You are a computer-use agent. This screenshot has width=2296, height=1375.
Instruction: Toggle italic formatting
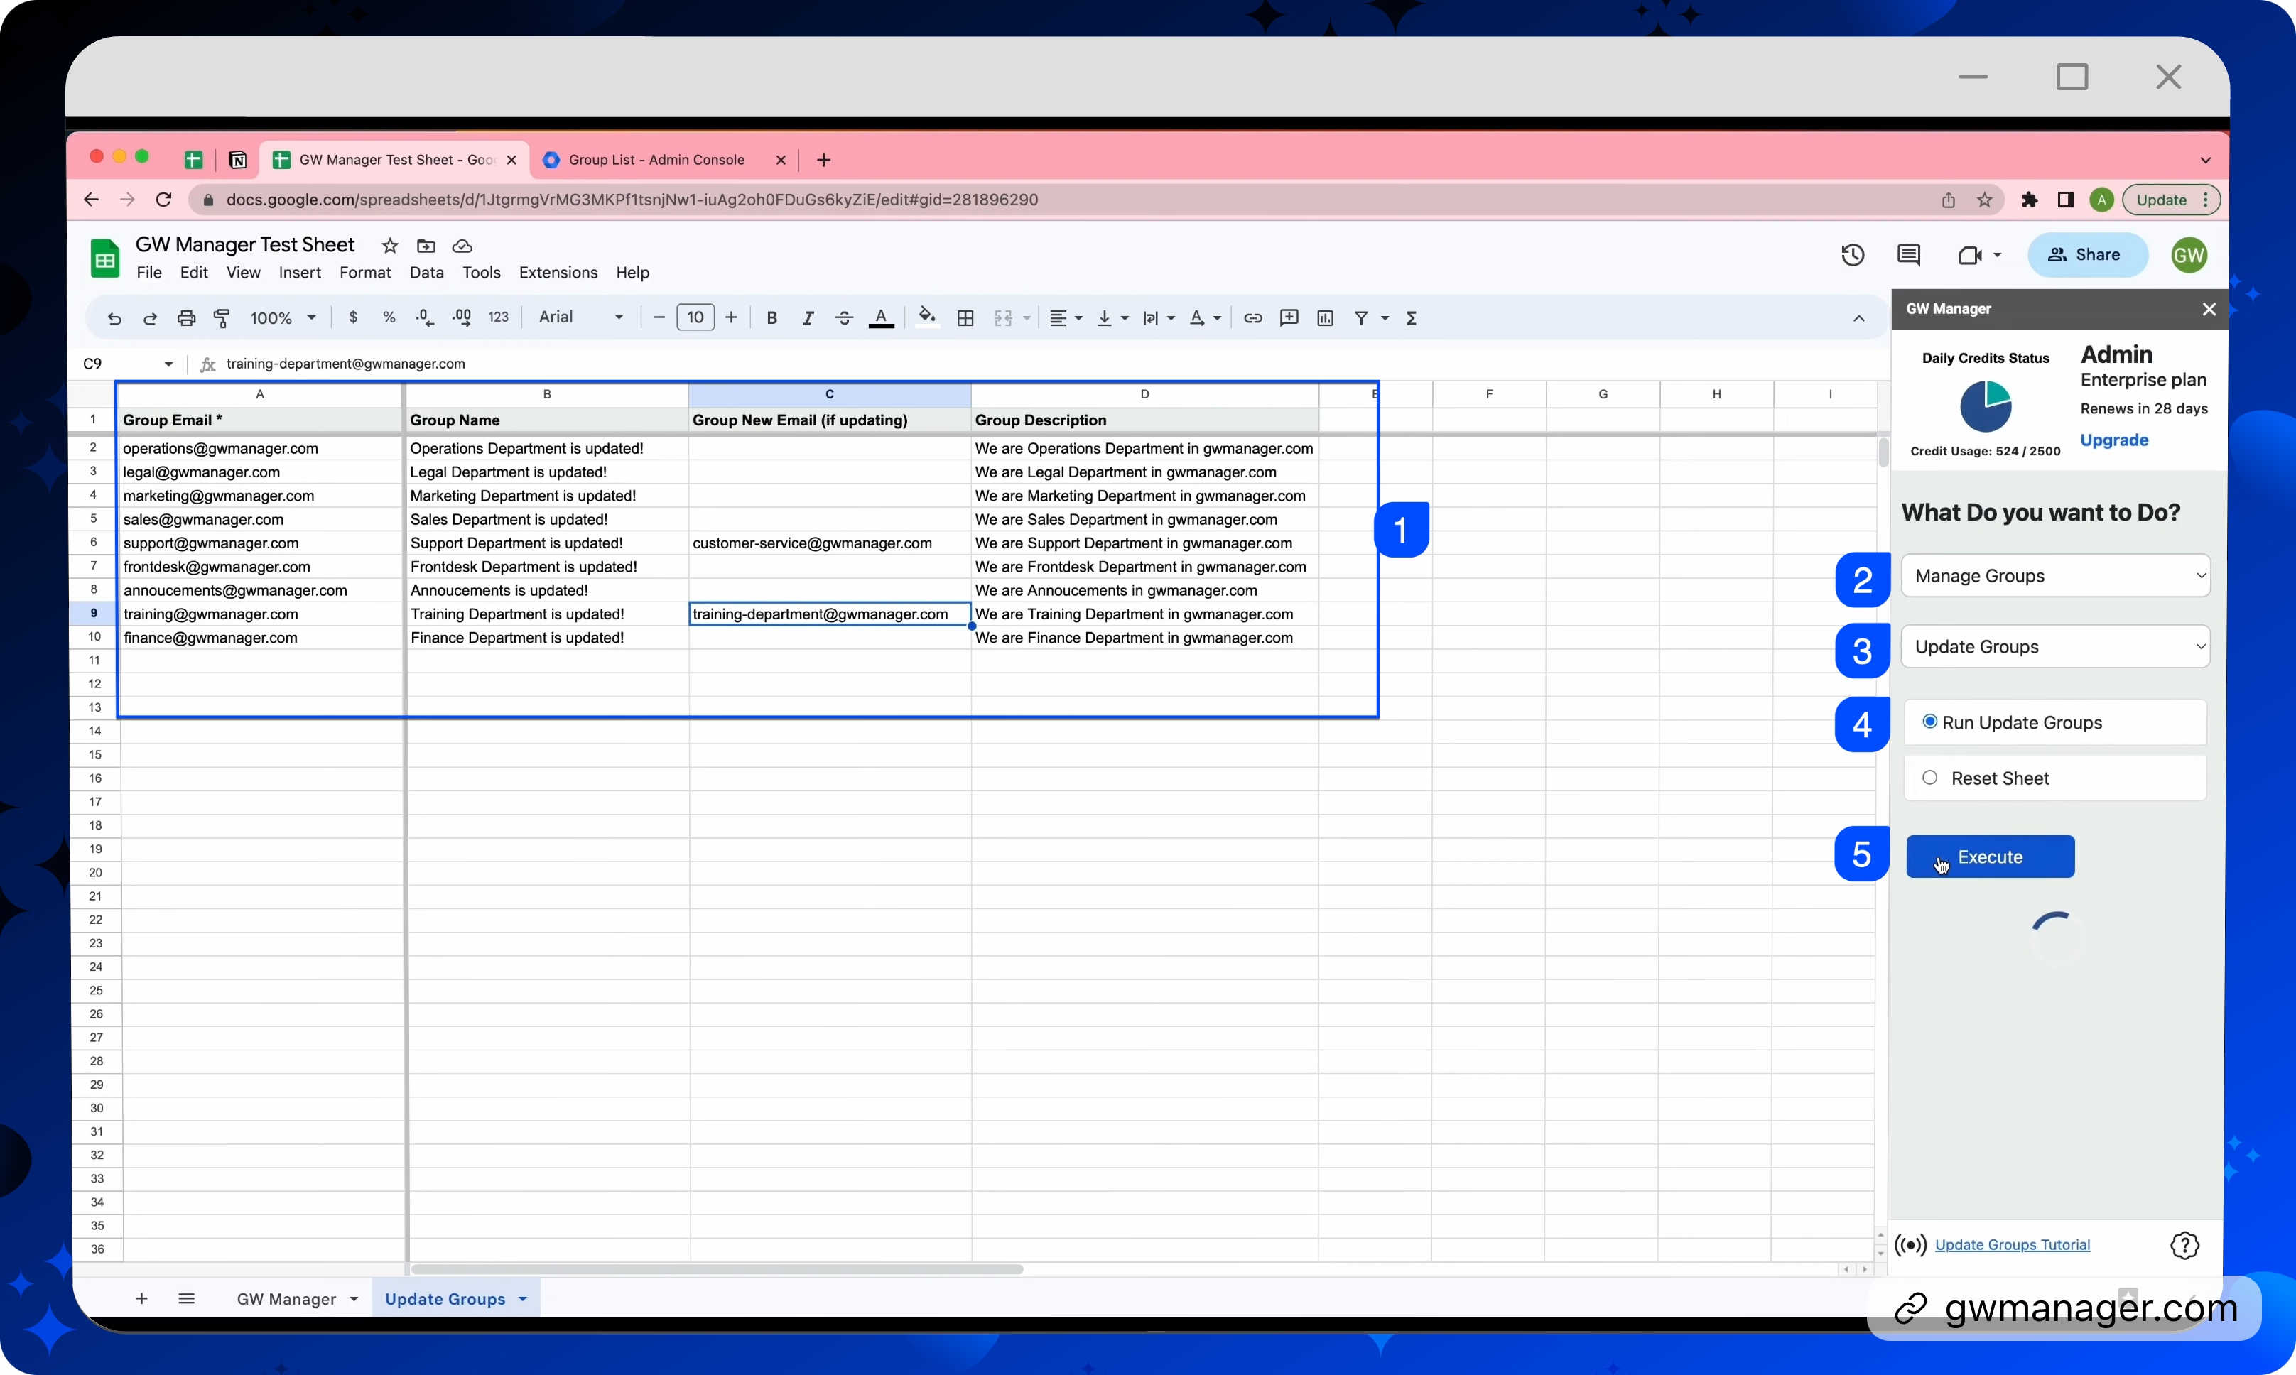point(807,317)
